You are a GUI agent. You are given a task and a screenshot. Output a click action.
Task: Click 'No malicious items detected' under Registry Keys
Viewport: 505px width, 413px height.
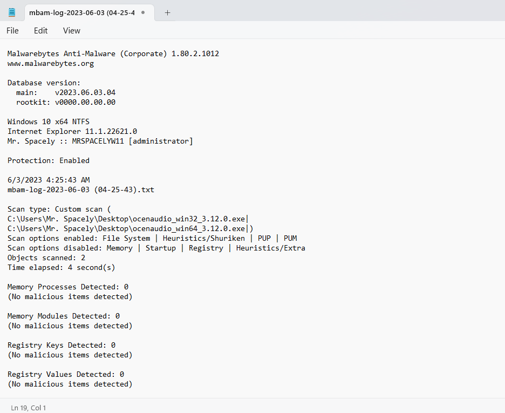70,355
